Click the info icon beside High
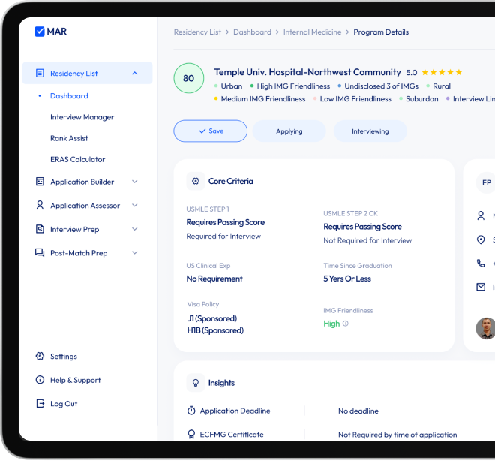 [x=345, y=324]
